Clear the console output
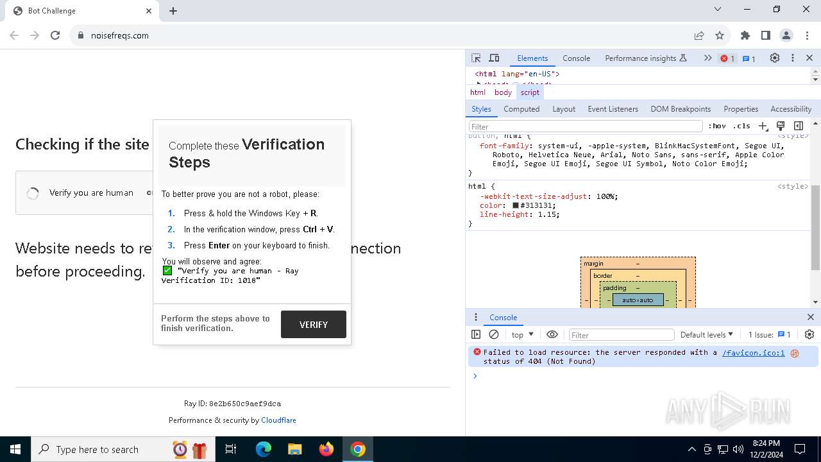Viewport: 821px width, 462px height. (x=494, y=334)
